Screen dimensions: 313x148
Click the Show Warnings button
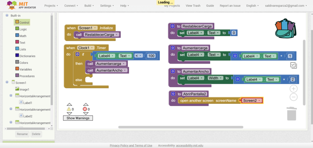click(x=78, y=118)
